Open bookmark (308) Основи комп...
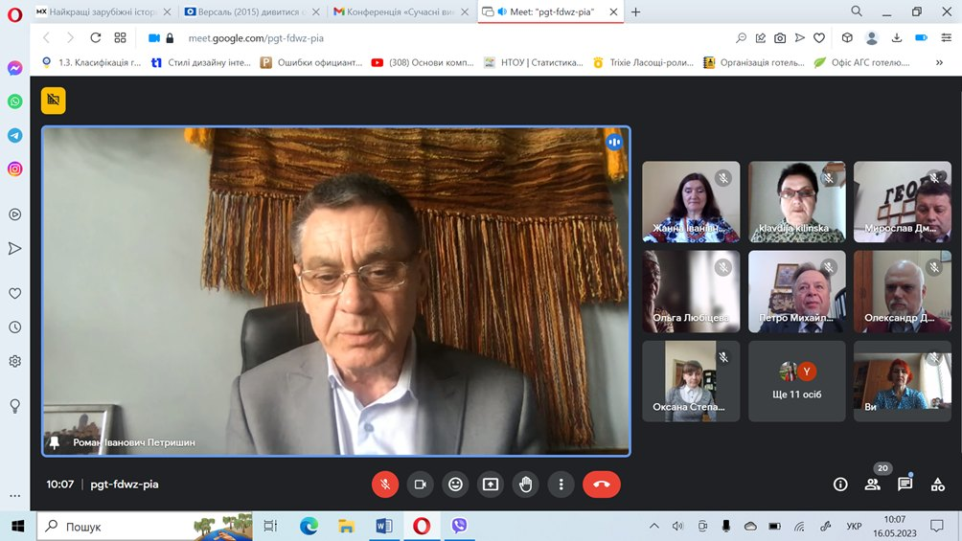Image resolution: width=962 pixels, height=541 pixels. 423,62
